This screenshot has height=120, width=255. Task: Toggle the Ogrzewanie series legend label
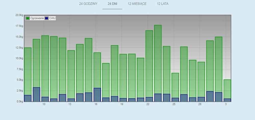coord(37,18)
